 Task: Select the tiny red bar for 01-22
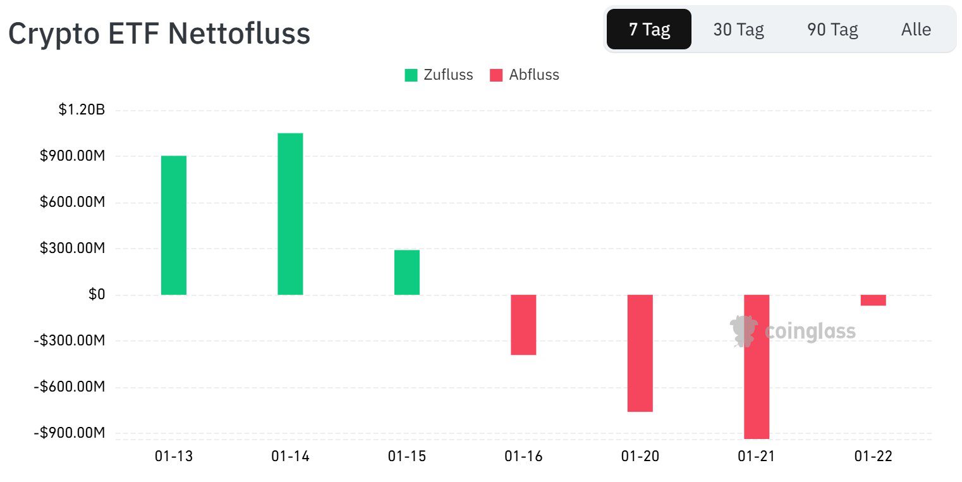(x=873, y=300)
